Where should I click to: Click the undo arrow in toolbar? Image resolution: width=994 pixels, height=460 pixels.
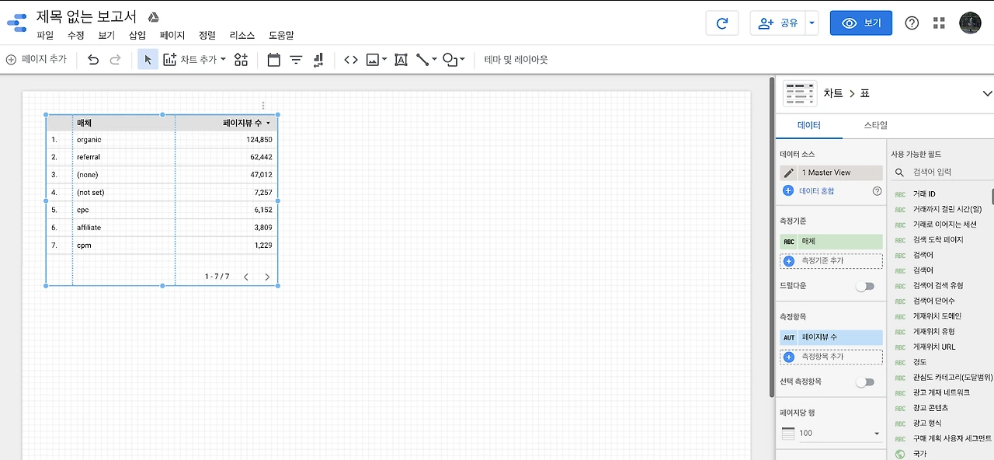93,59
